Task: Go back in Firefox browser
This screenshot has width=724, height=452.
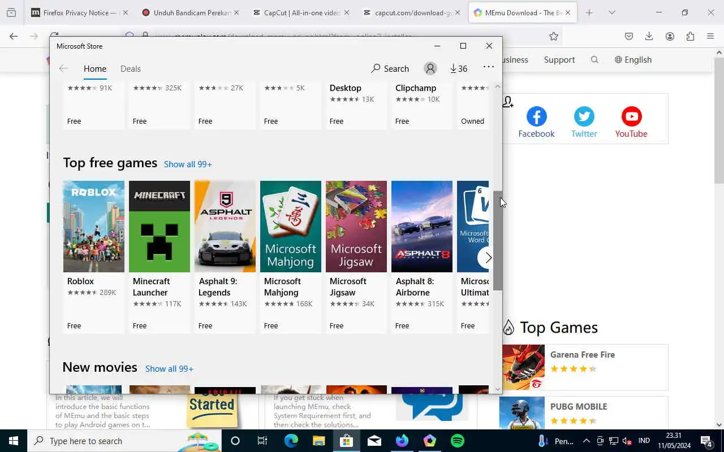Action: 14,36
